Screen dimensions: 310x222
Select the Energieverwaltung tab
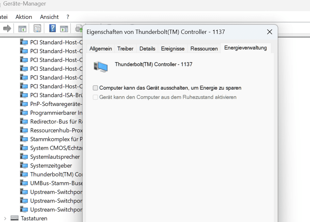[246, 48]
